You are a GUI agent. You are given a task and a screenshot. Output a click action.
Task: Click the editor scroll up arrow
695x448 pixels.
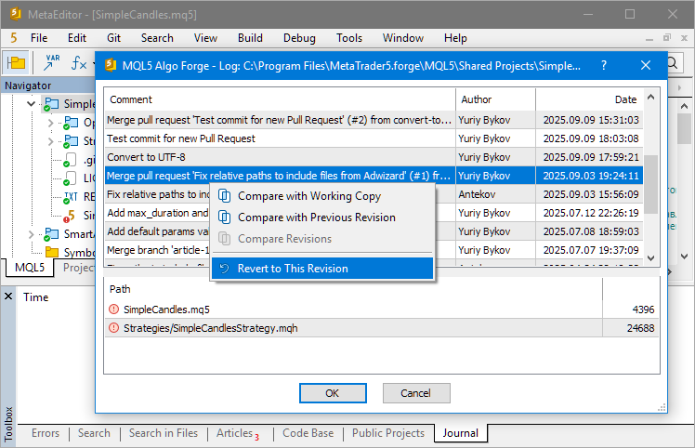point(684,106)
